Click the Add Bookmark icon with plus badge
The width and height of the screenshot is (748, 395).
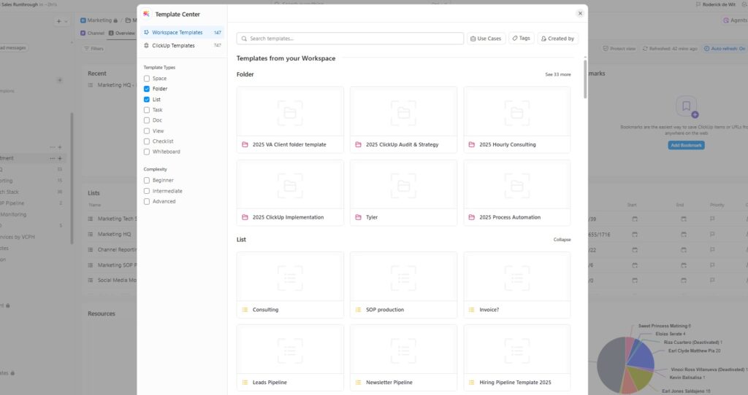687,108
